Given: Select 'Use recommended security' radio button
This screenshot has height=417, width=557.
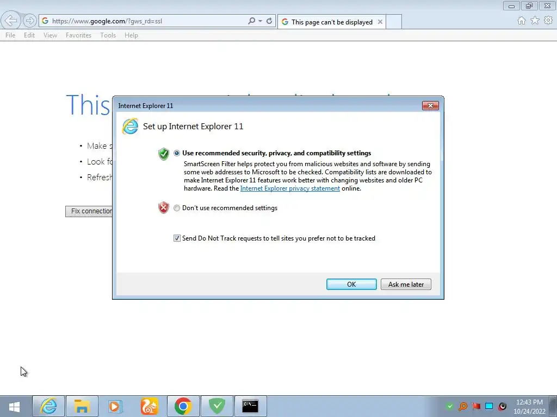Looking at the screenshot, I should (177, 153).
